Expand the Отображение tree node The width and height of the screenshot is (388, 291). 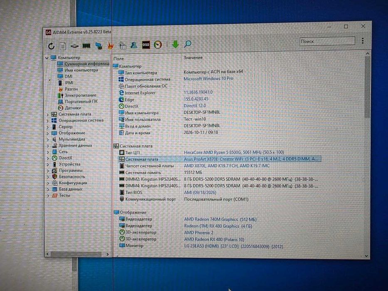pos(48,133)
